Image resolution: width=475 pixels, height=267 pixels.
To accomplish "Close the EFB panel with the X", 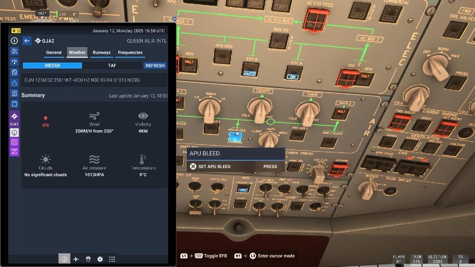I will click(174, 19).
